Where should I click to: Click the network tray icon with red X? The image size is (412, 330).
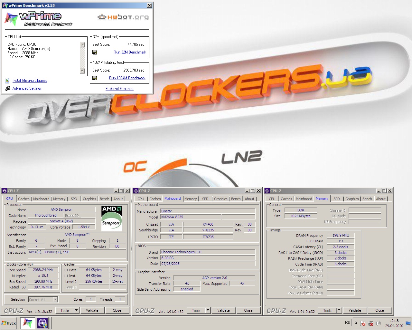[370, 323]
